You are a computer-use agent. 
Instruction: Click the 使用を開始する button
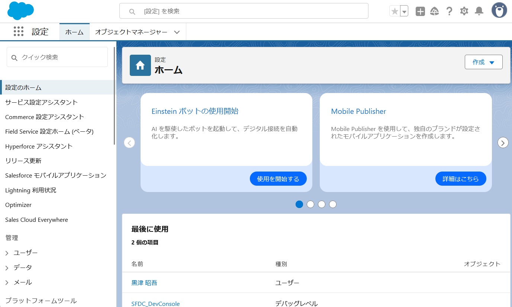[x=278, y=179]
